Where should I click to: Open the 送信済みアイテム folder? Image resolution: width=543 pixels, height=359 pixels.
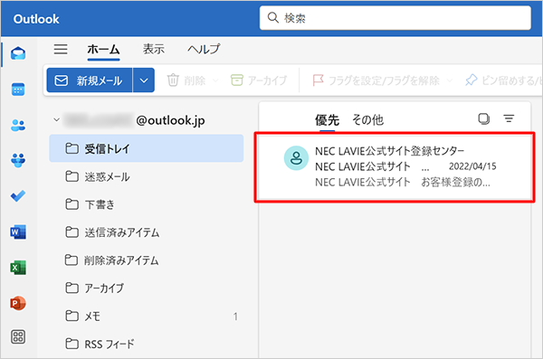tap(146, 232)
